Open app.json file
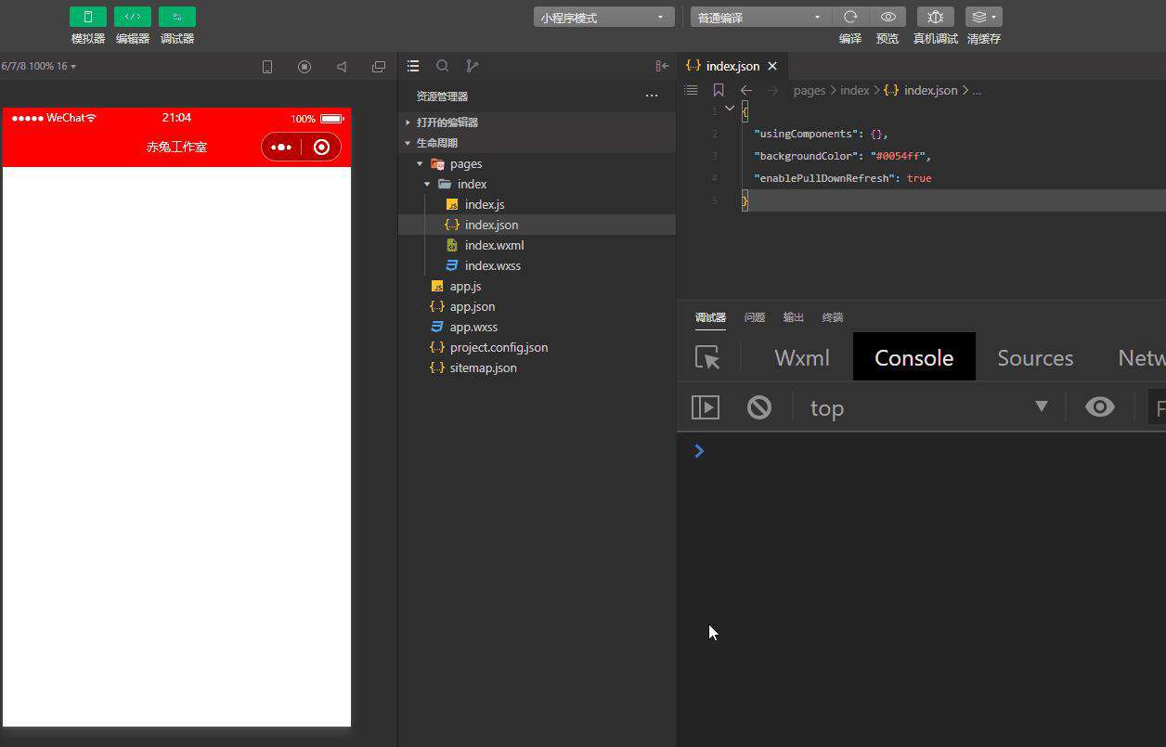1166x747 pixels. point(537,306)
